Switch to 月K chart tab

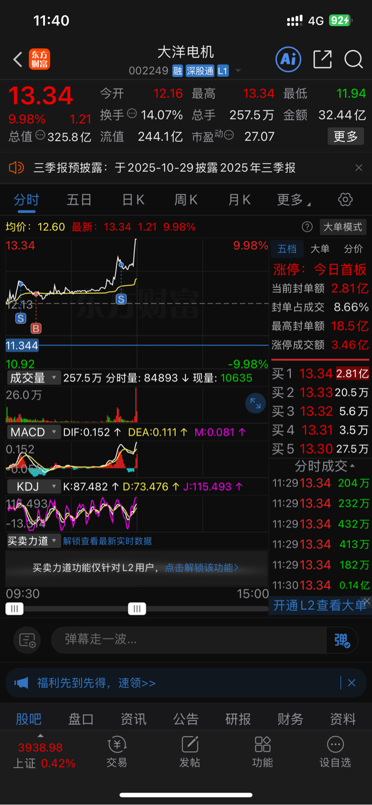click(x=239, y=199)
